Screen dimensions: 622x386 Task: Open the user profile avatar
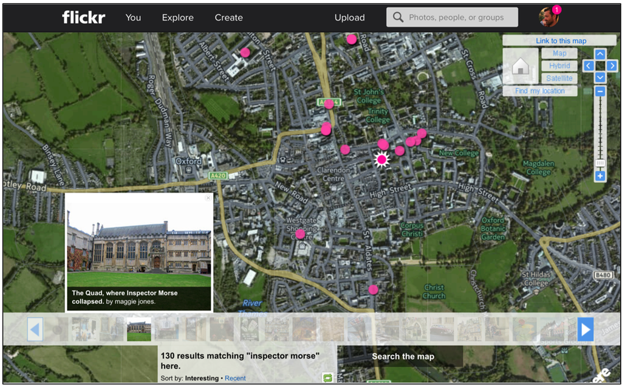(x=549, y=18)
